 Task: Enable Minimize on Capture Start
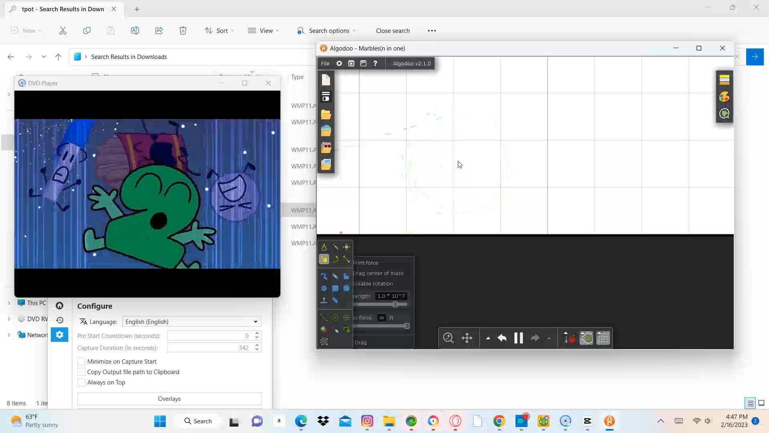point(81,361)
